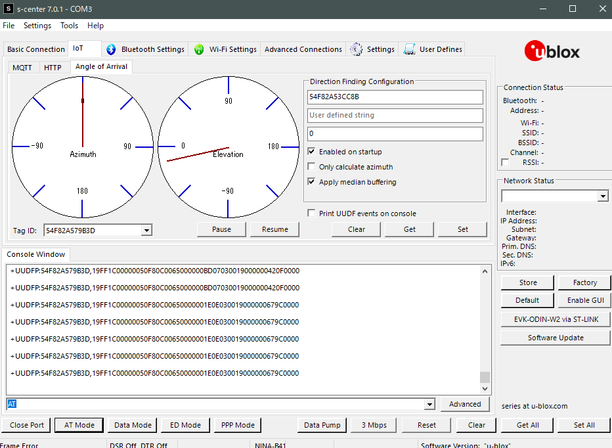Click the Software Update button

point(556,338)
